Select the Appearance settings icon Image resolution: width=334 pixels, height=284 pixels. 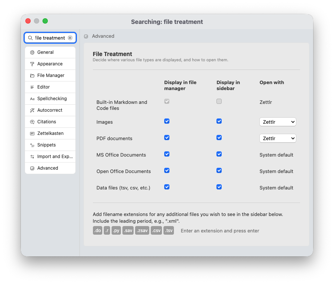(32, 64)
